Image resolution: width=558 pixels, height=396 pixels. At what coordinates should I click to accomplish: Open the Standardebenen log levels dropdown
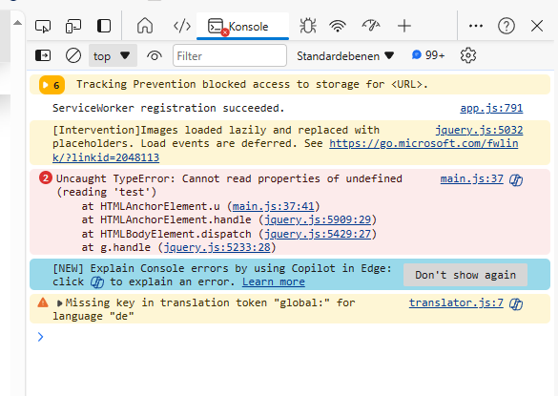point(345,56)
